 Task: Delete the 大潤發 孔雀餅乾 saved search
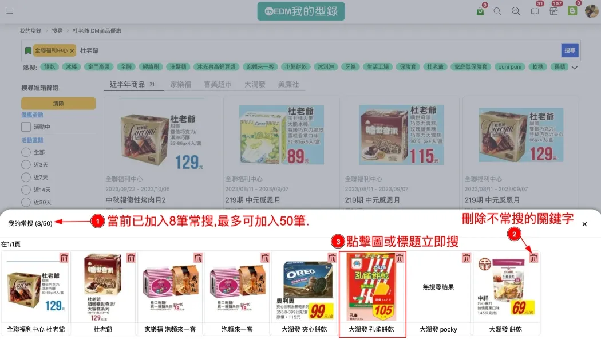click(400, 258)
